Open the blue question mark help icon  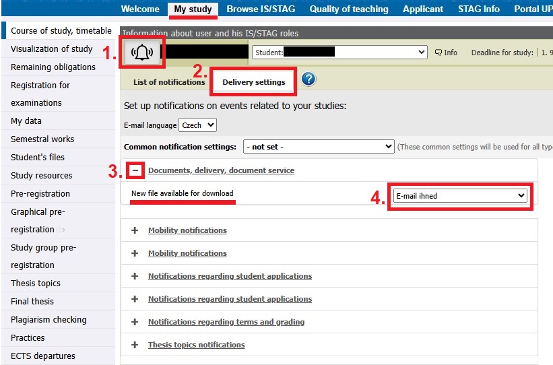point(309,79)
